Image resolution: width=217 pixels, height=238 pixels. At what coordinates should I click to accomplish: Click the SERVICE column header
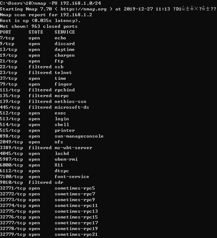[65, 32]
